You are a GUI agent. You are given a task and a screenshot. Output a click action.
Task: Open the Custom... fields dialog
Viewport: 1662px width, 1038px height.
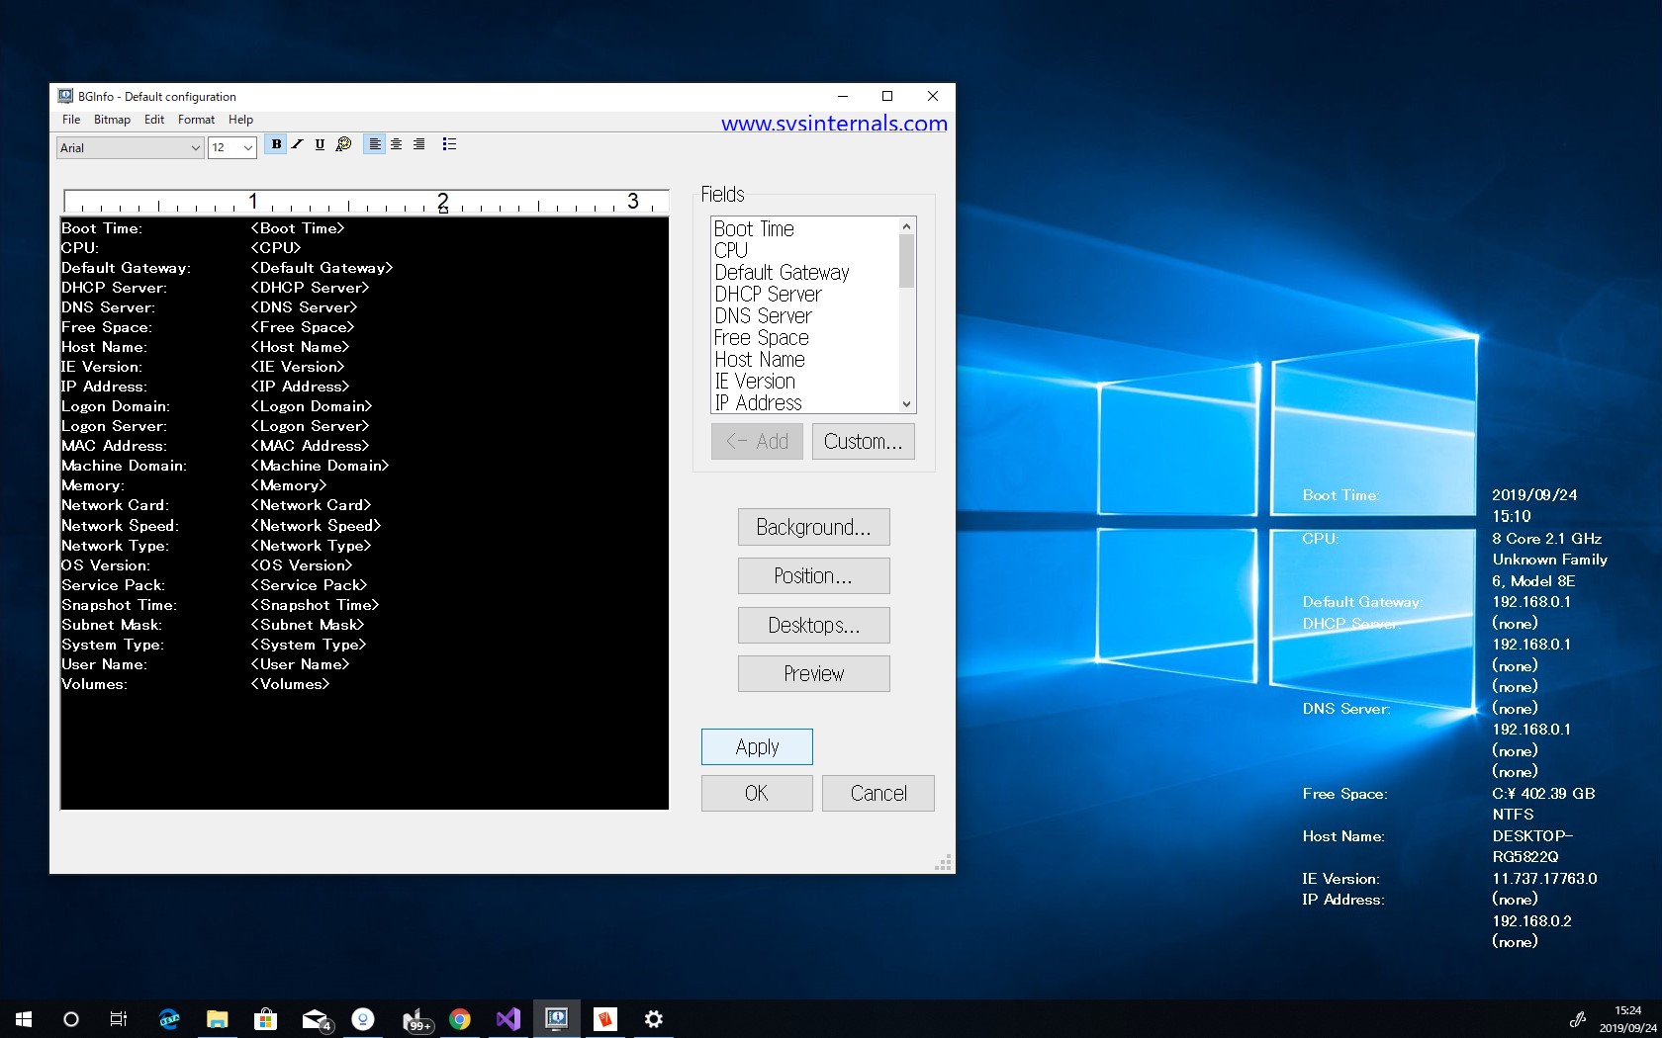[863, 442]
